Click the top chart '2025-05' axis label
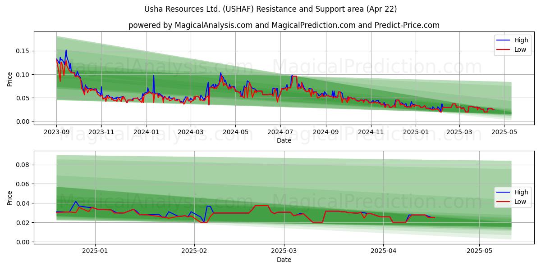The image size is (541, 270). tap(504, 132)
